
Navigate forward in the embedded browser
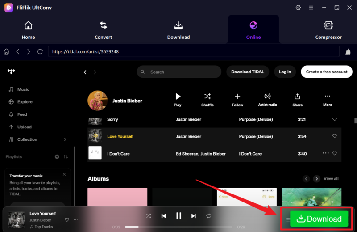pyautogui.click(x=29, y=51)
